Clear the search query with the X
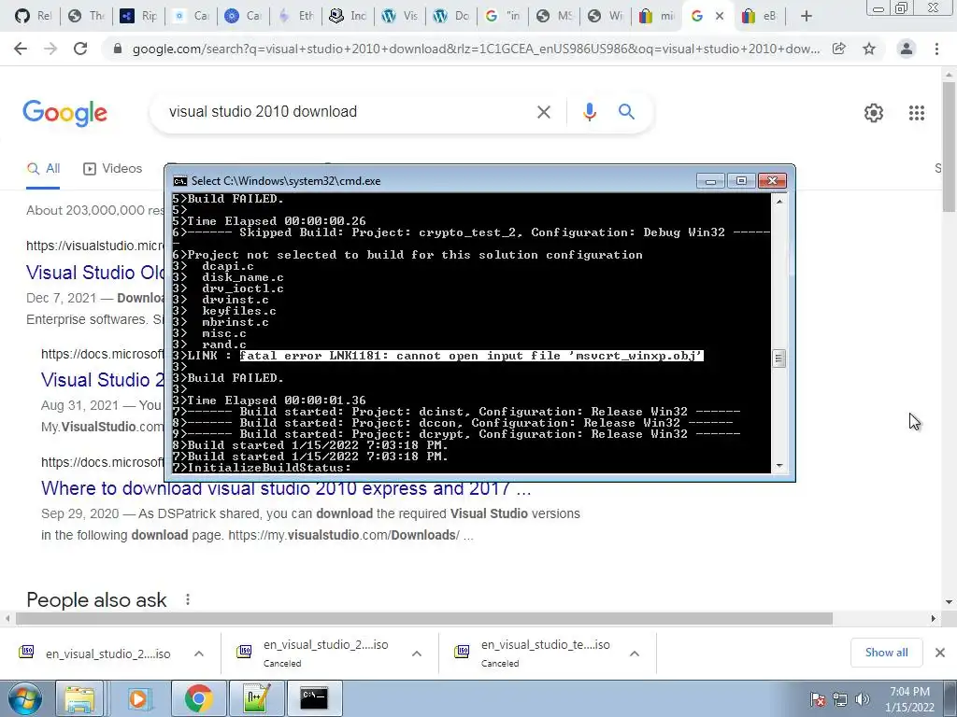 coord(544,112)
